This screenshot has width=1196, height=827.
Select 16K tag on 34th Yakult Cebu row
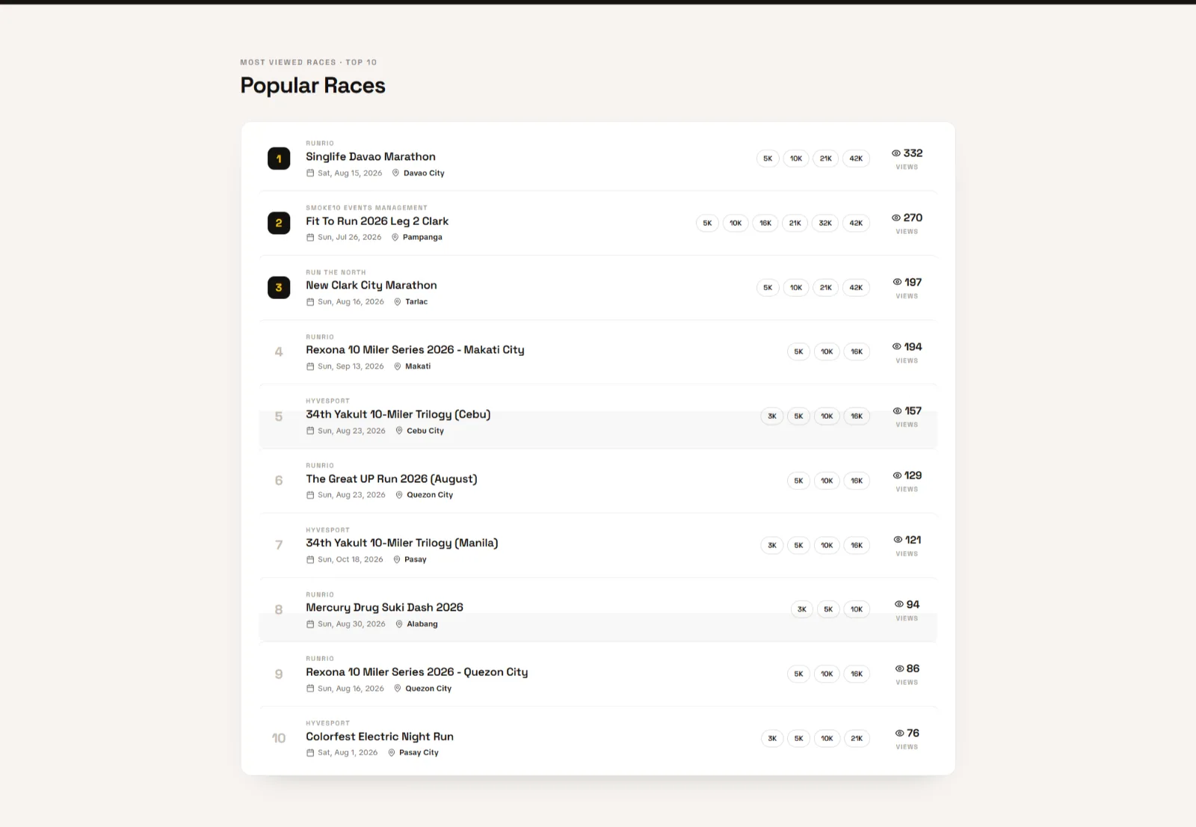(x=857, y=416)
